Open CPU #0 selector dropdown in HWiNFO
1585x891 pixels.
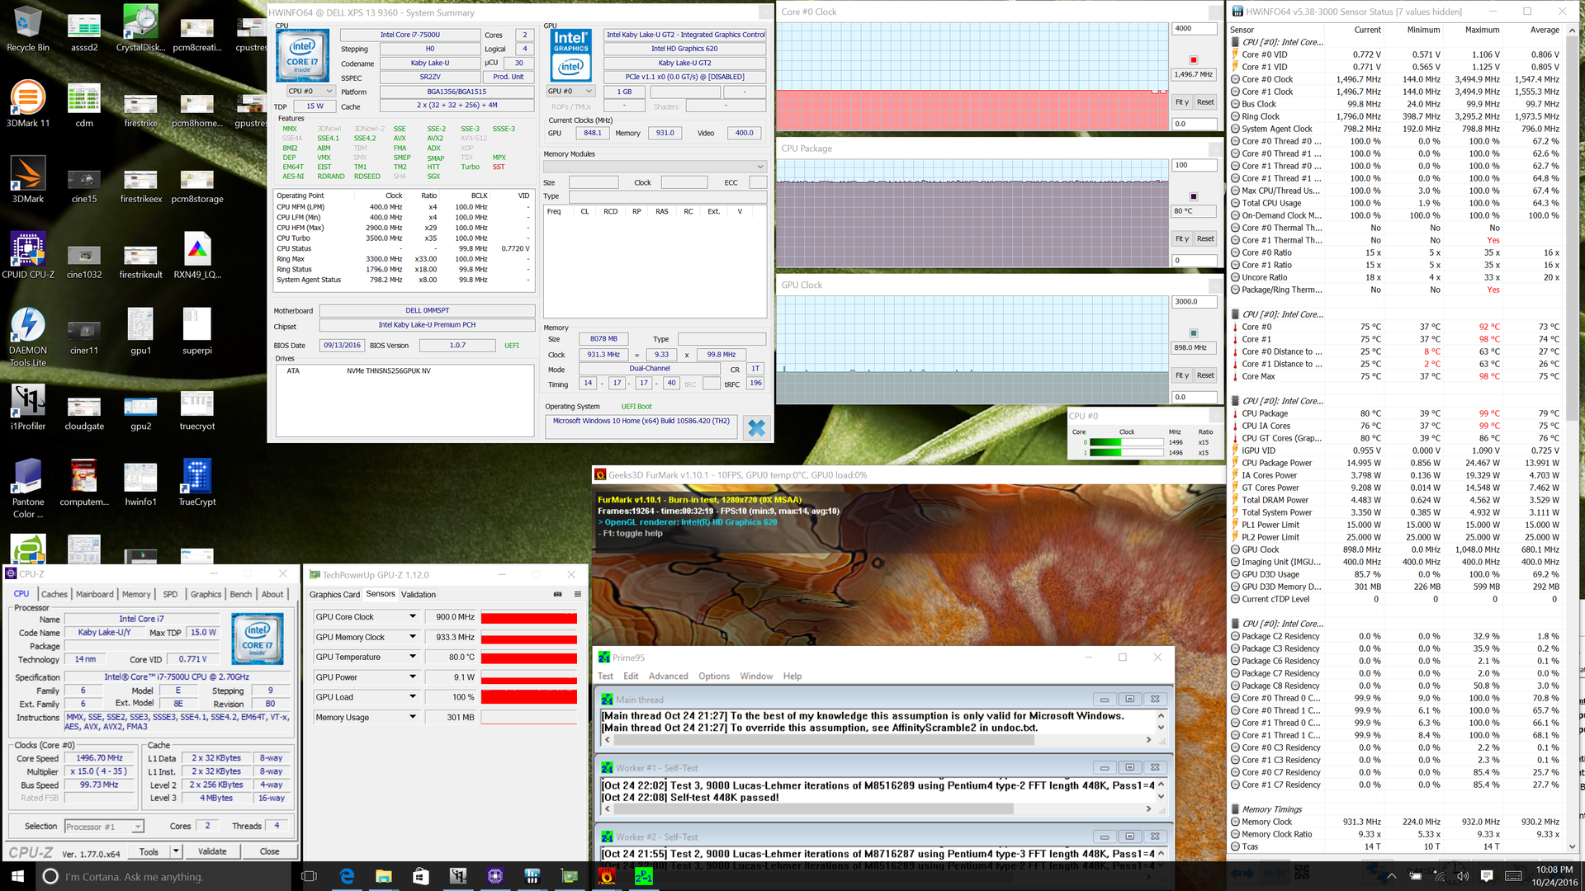310,91
